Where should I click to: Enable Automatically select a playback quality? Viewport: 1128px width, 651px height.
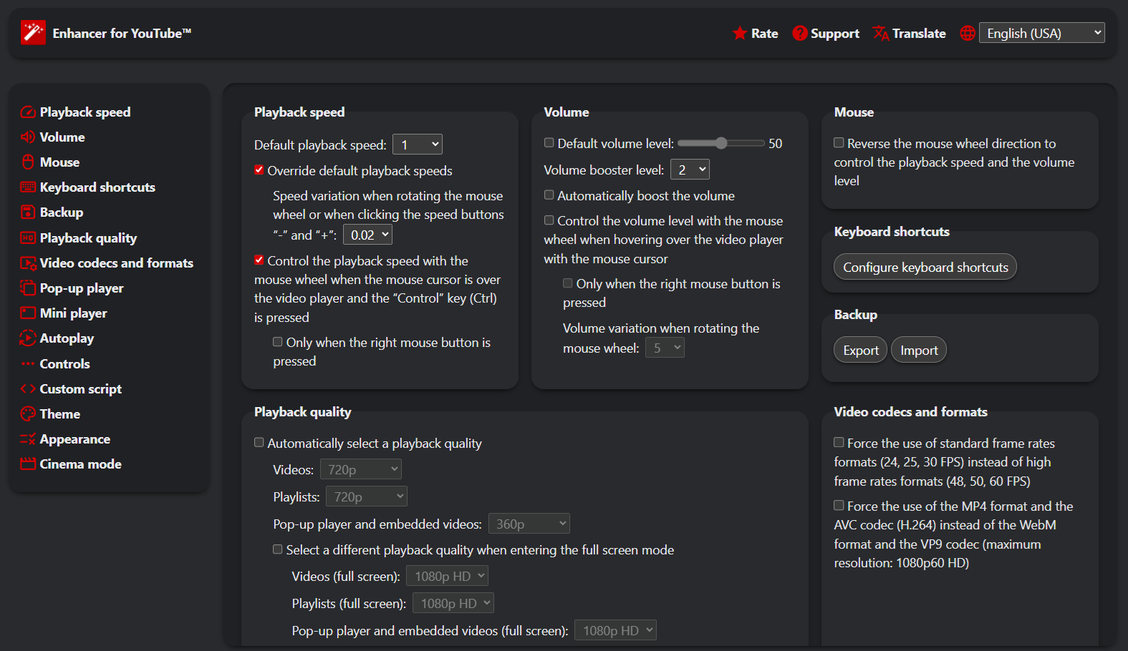tap(259, 443)
